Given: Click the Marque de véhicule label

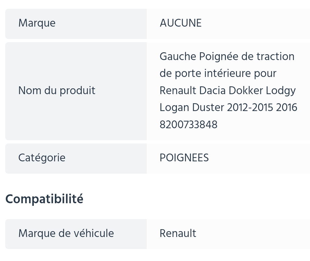Looking at the screenshot, I should point(66,233).
